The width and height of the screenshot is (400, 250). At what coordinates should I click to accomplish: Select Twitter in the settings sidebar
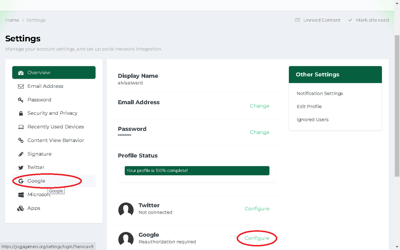(54, 167)
